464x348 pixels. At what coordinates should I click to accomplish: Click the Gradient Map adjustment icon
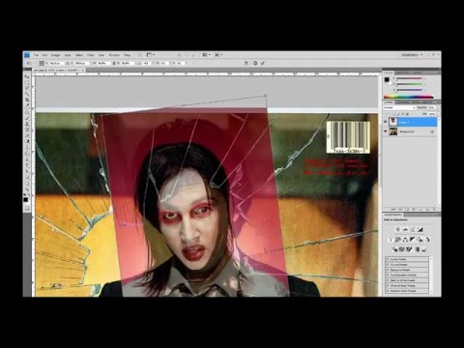pyautogui.click(x=418, y=249)
